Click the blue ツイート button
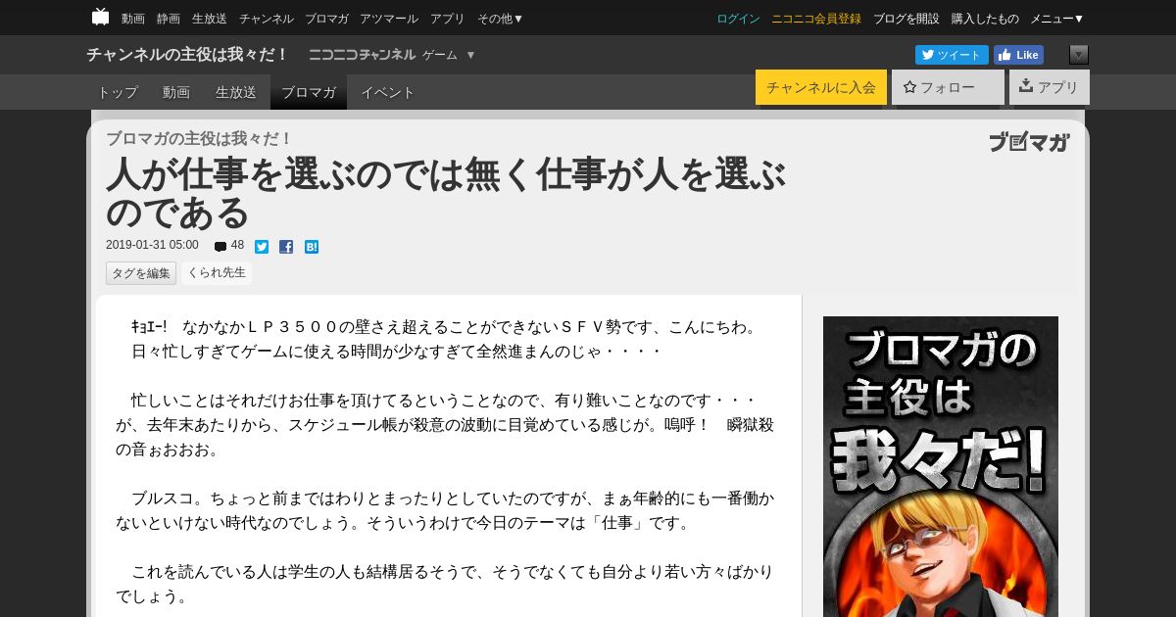1176x617 pixels. click(952, 55)
